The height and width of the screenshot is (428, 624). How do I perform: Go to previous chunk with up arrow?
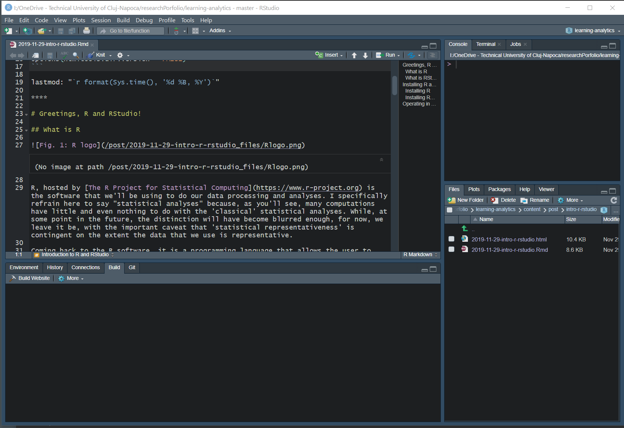point(354,55)
